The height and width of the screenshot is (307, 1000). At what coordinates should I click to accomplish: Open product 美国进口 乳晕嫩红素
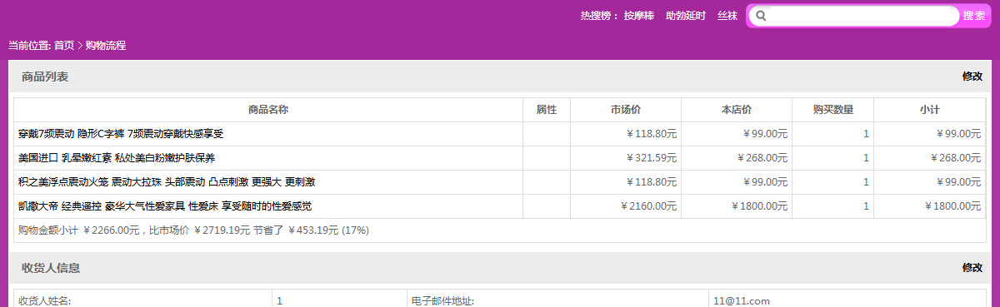(x=116, y=158)
